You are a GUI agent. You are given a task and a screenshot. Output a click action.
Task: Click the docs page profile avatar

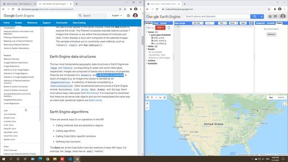135,16
